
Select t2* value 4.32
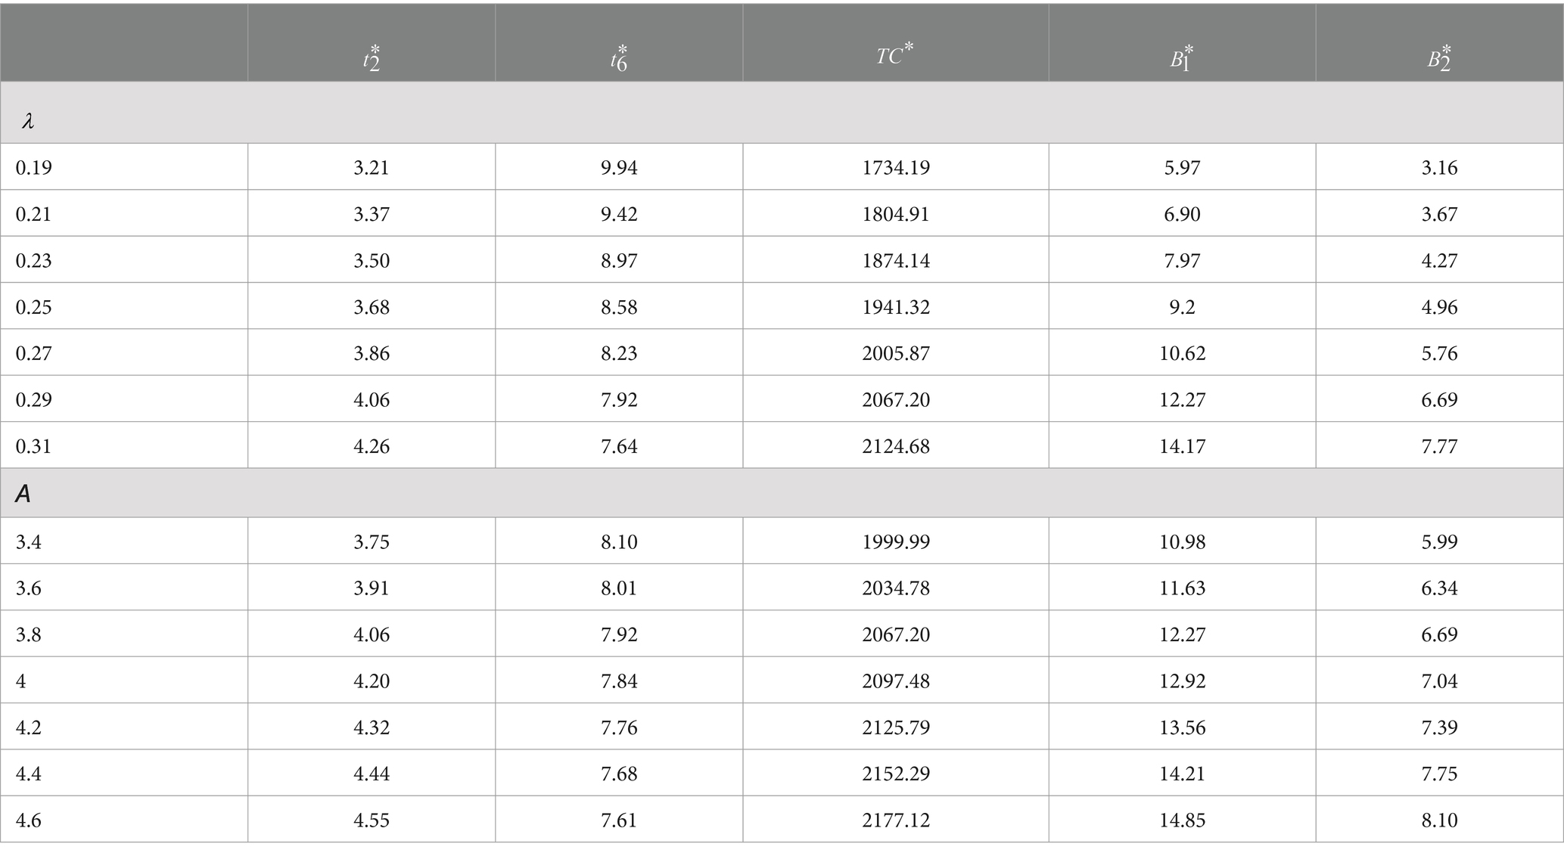click(x=371, y=727)
